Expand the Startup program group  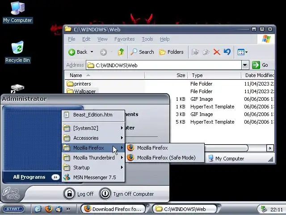tap(93, 168)
